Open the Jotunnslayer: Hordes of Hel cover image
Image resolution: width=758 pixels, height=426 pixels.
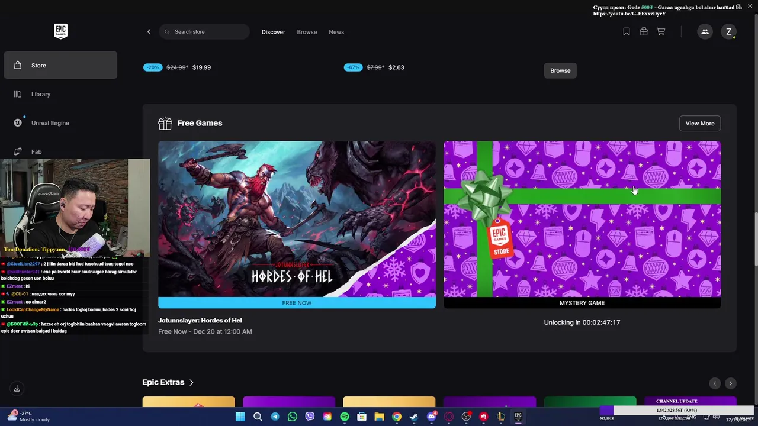297,219
